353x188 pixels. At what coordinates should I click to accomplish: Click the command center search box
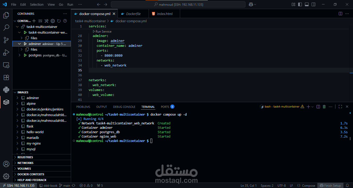tap(178, 4)
